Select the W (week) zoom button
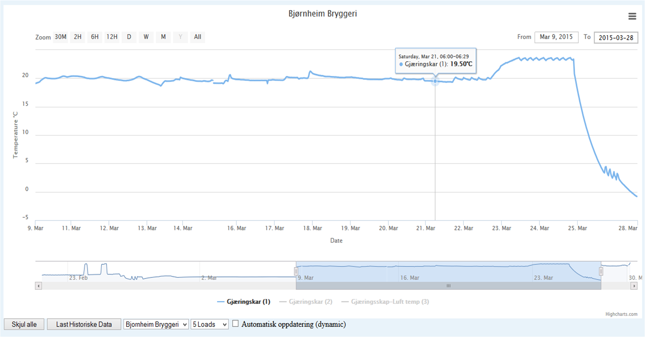Image resolution: width=645 pixels, height=337 pixels. 146,37
